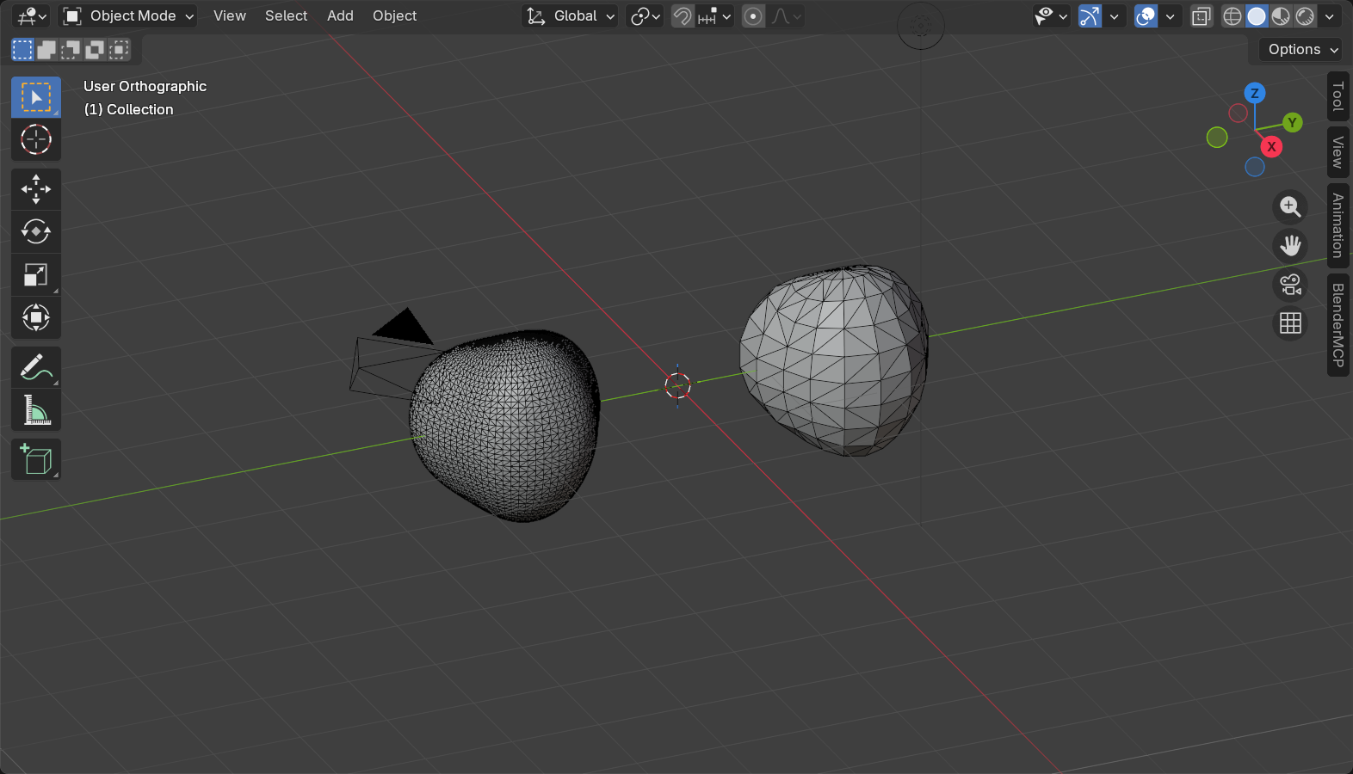Switch to Wireframe shading
This screenshot has height=774, width=1353.
point(1233,16)
